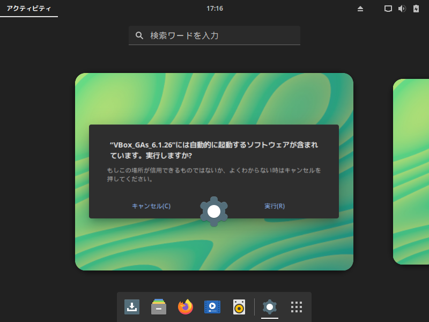
Task: Select the main workspace thumbnail
Action: click(214, 172)
